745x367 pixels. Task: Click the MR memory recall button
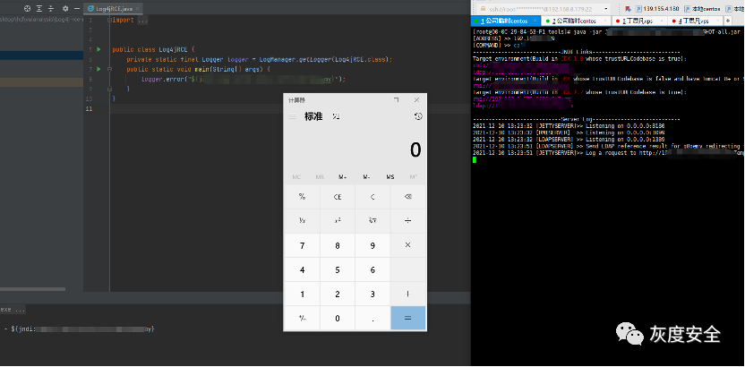click(320, 177)
